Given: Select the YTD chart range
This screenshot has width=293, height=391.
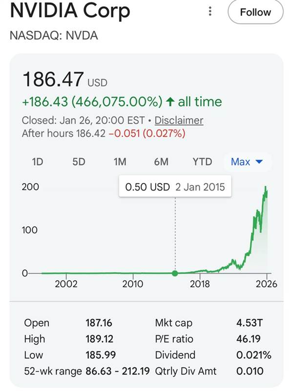Looking at the screenshot, I should [202, 162].
